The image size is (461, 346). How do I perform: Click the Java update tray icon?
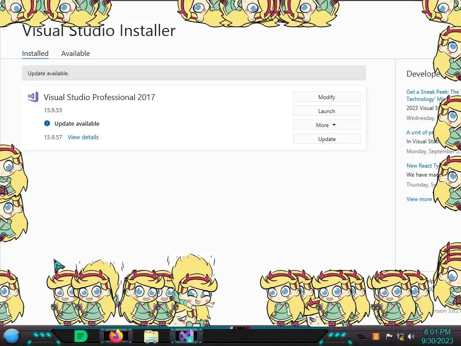point(376,336)
